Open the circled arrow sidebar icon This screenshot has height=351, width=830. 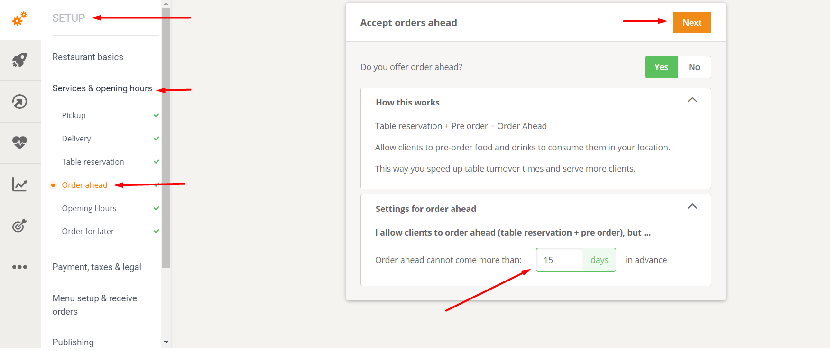point(19,101)
